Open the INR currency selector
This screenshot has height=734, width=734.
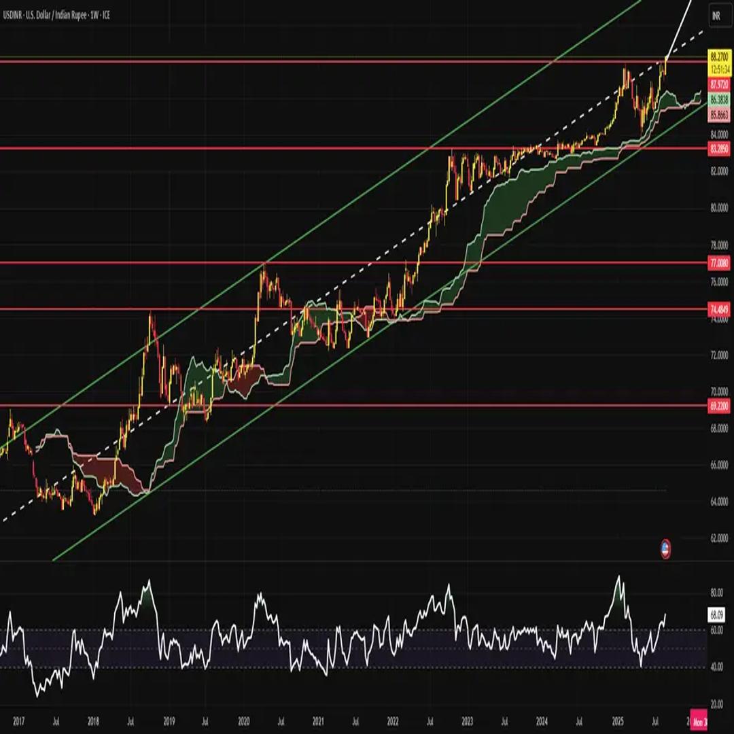tap(716, 15)
